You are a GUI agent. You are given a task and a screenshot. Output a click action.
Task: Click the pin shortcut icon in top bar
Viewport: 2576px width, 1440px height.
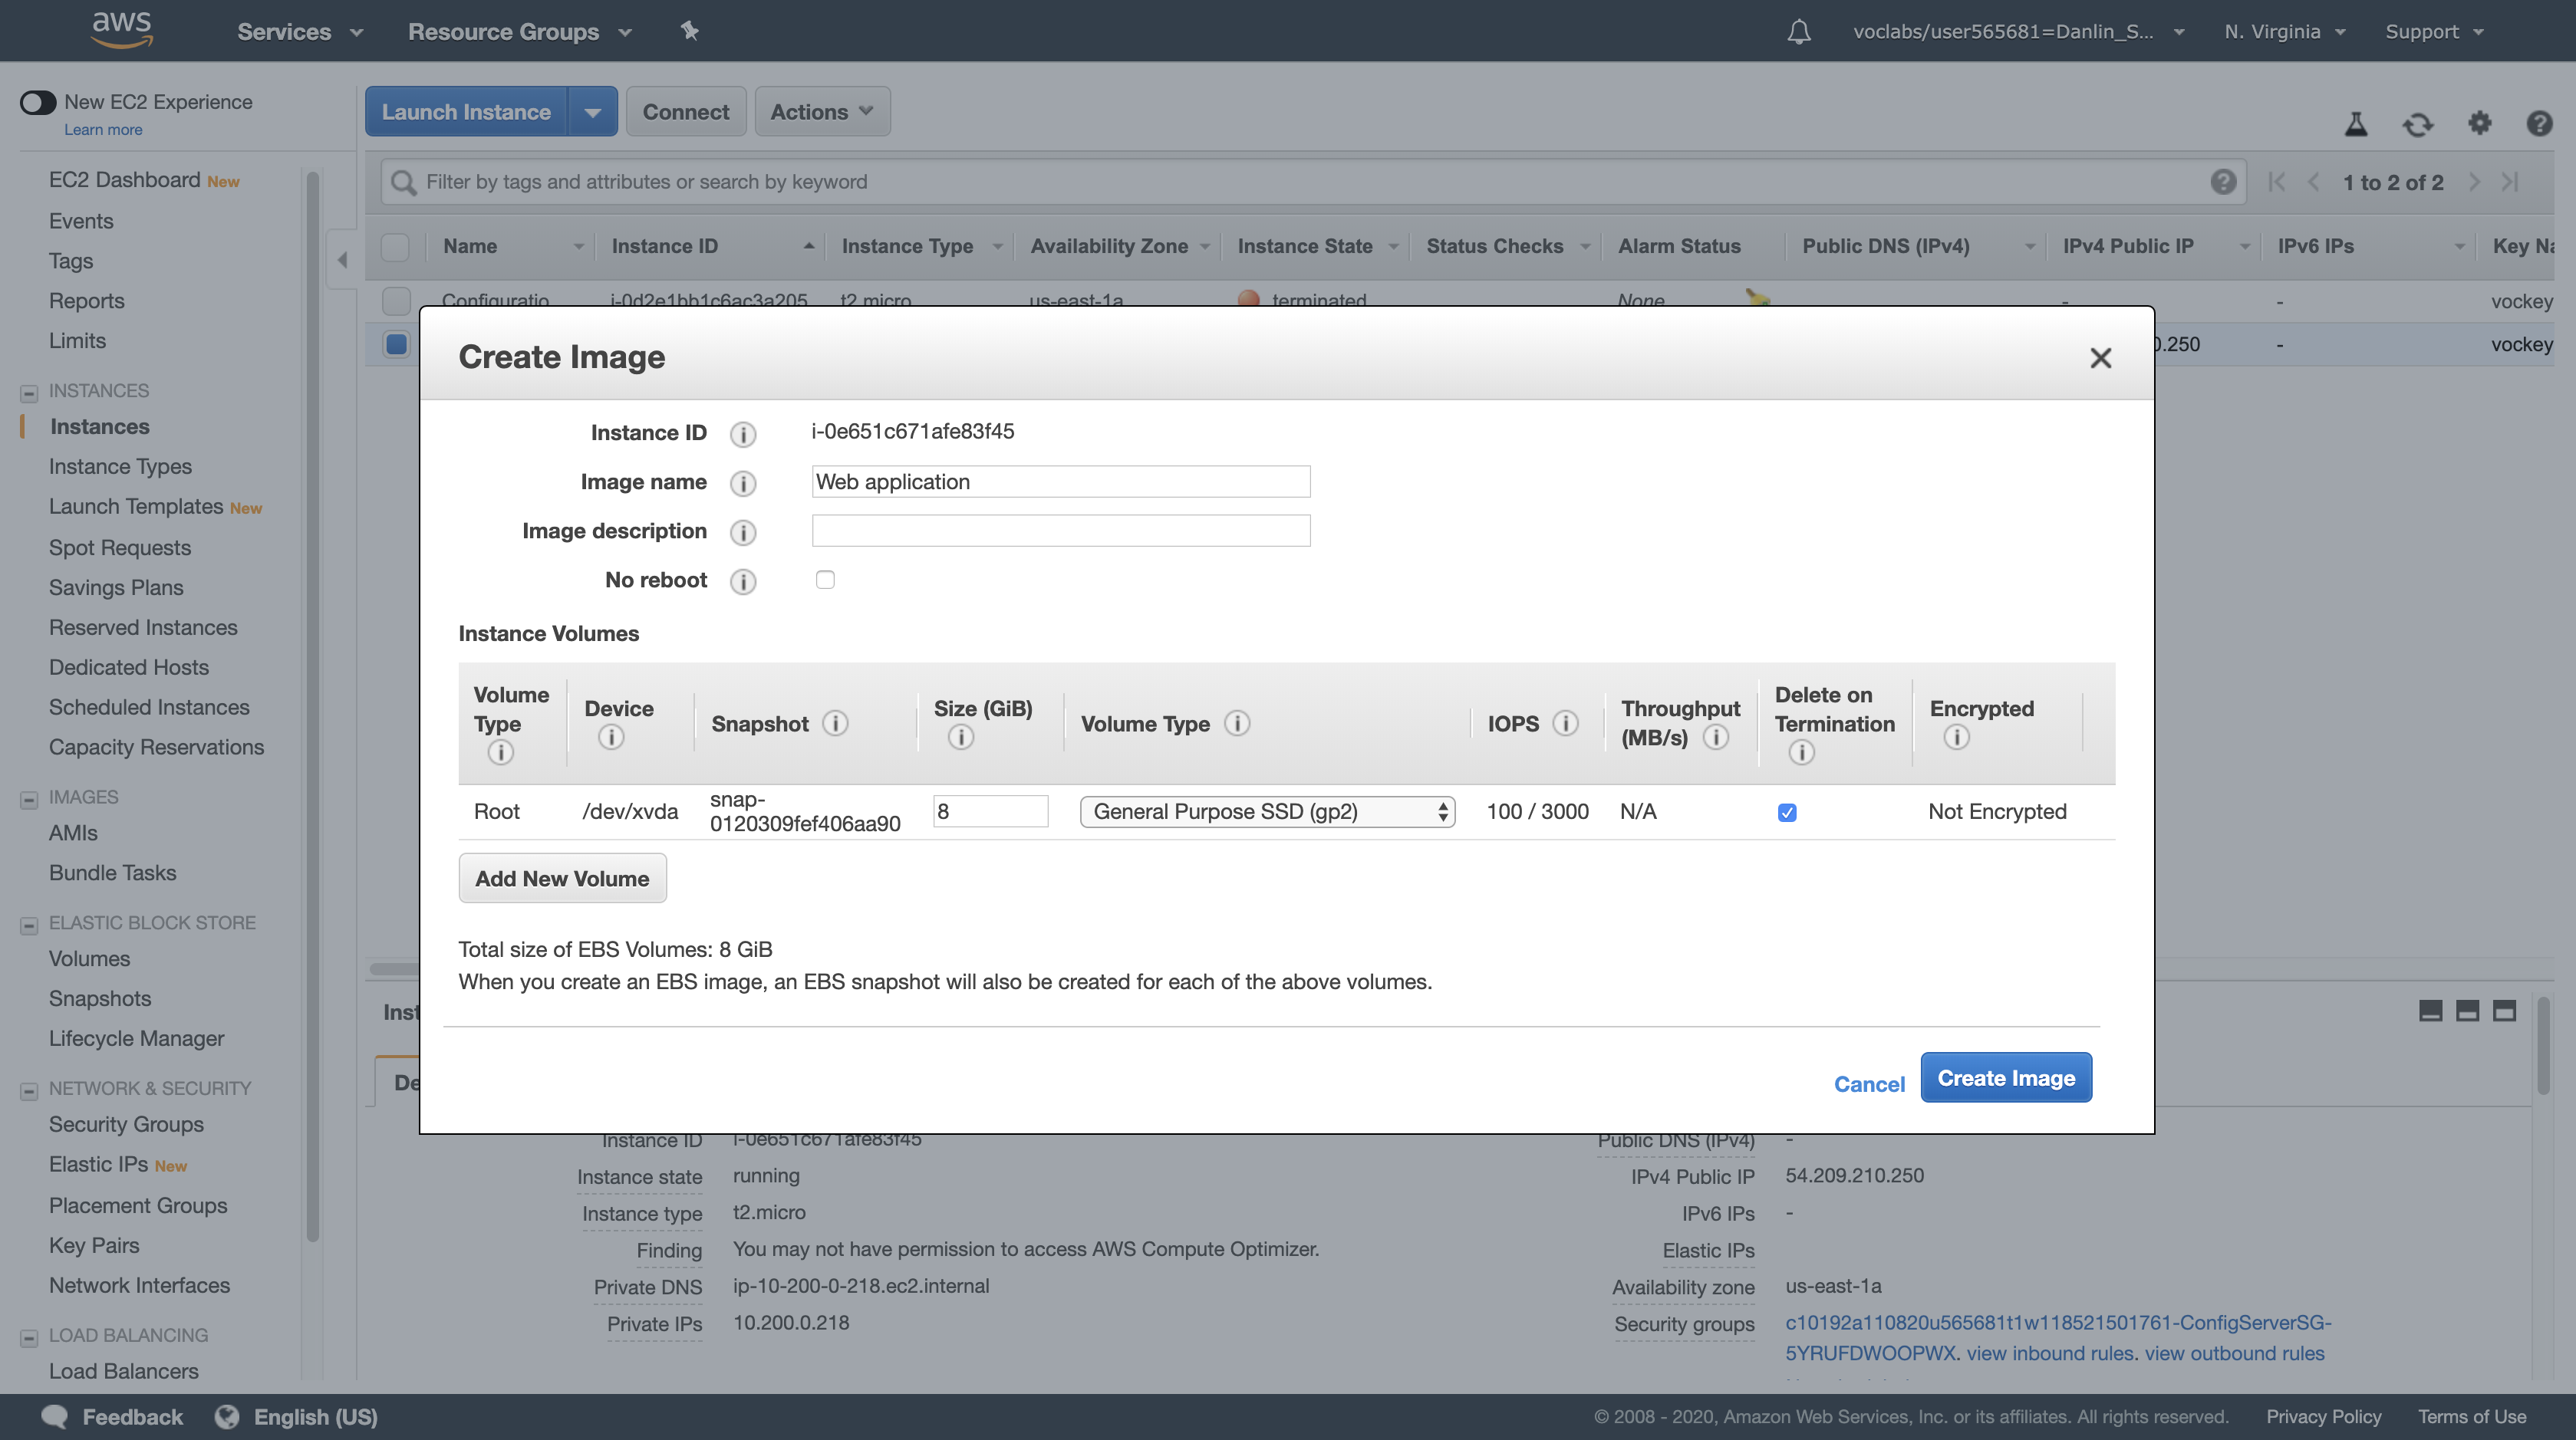(689, 31)
